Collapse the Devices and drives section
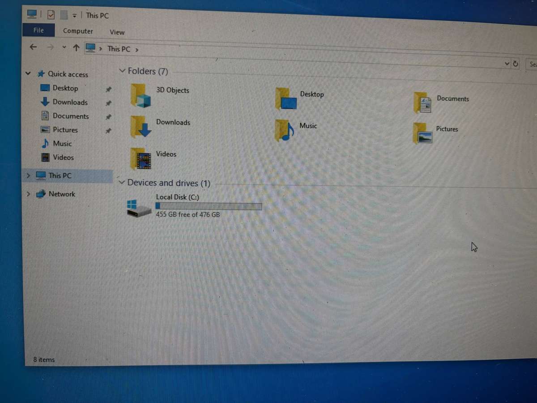The height and width of the screenshot is (403, 537). coord(122,182)
